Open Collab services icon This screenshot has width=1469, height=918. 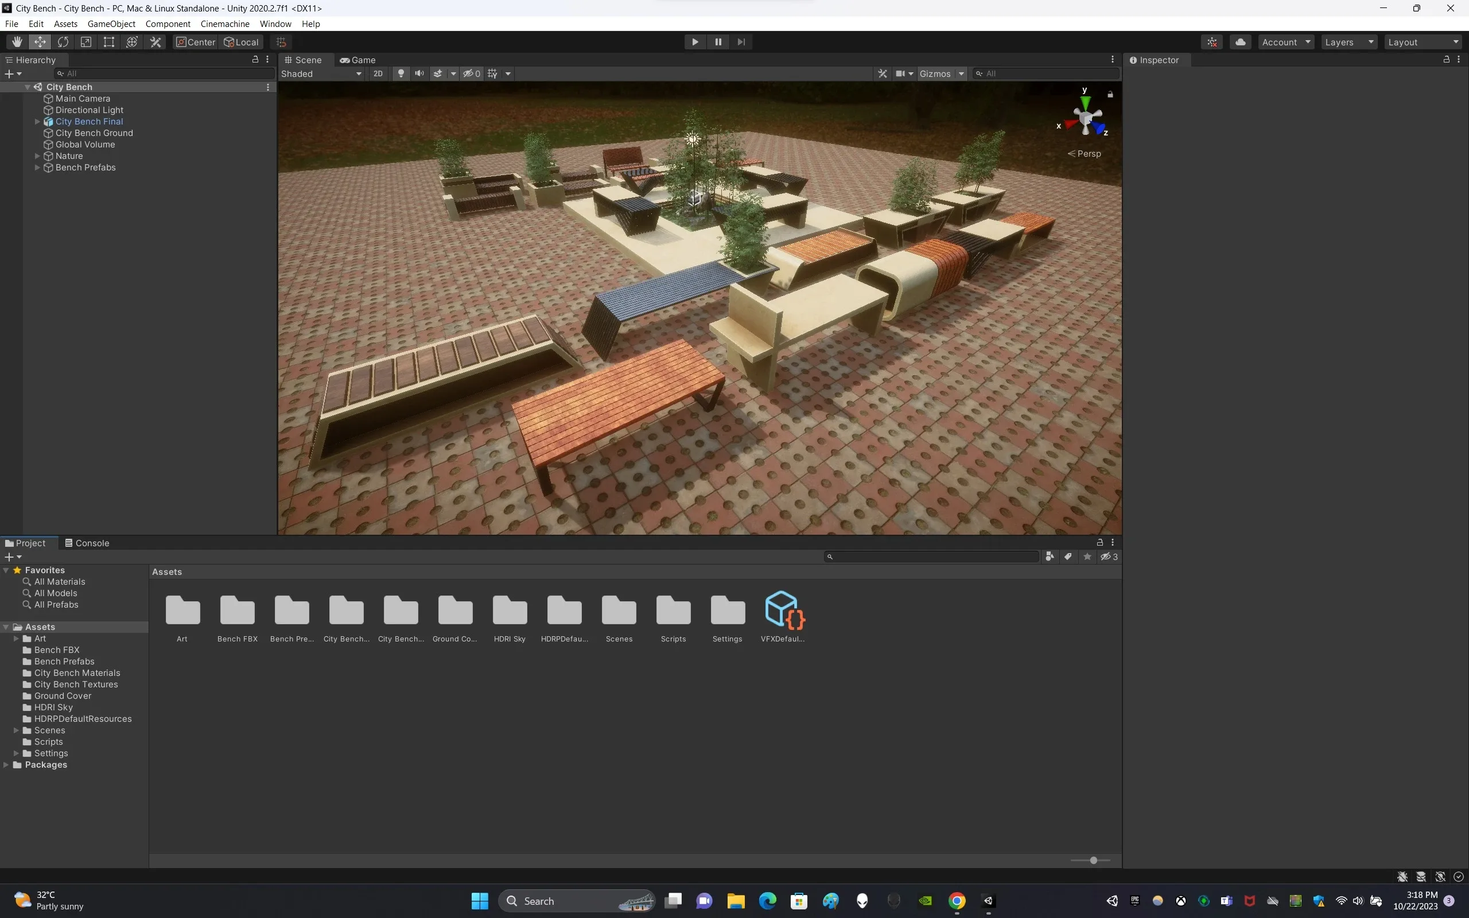(1212, 42)
